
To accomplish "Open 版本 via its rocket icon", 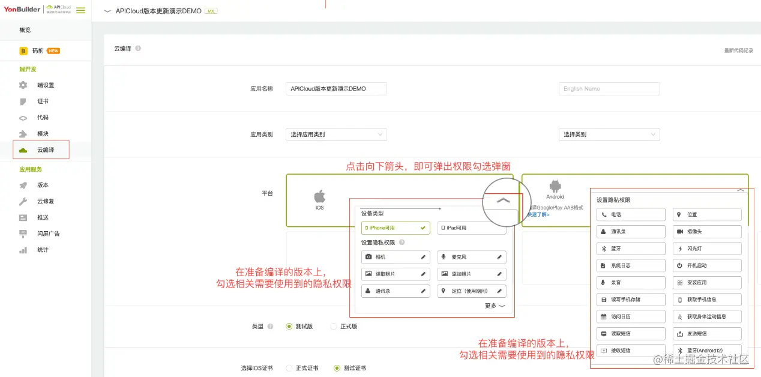I will tap(23, 185).
